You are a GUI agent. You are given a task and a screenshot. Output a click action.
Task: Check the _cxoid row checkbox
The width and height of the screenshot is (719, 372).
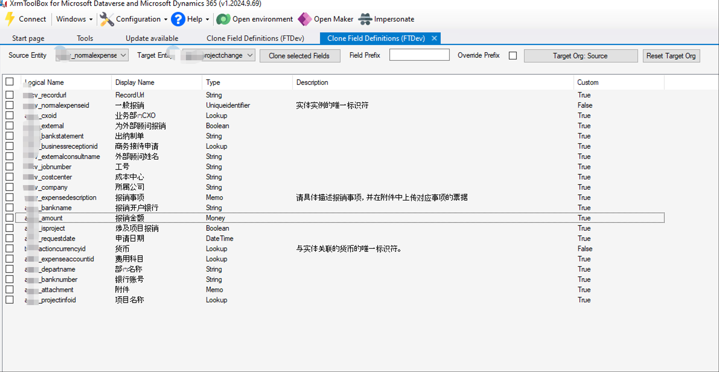[x=10, y=115]
